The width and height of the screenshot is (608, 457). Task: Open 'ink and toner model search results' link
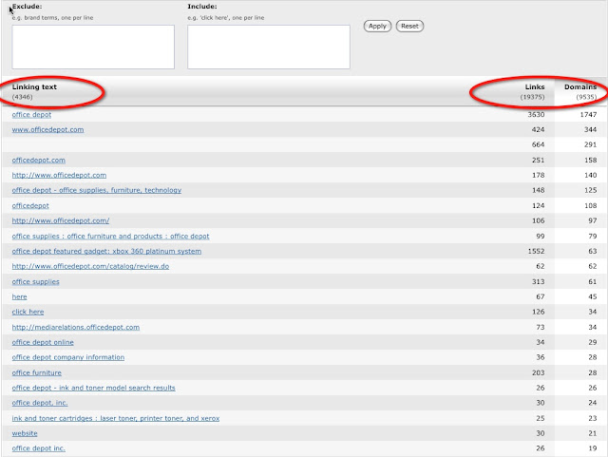click(x=93, y=388)
